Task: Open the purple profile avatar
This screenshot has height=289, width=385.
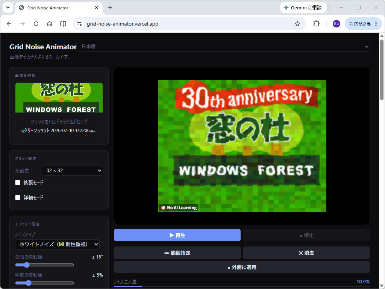Action: click(x=336, y=24)
